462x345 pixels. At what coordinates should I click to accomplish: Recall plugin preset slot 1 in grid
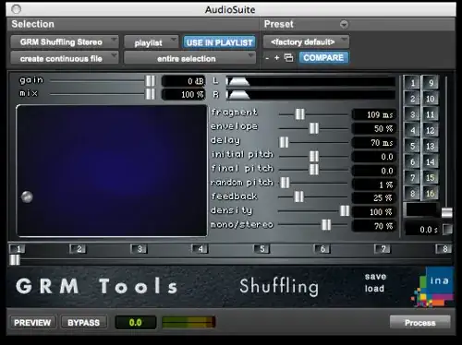point(412,82)
